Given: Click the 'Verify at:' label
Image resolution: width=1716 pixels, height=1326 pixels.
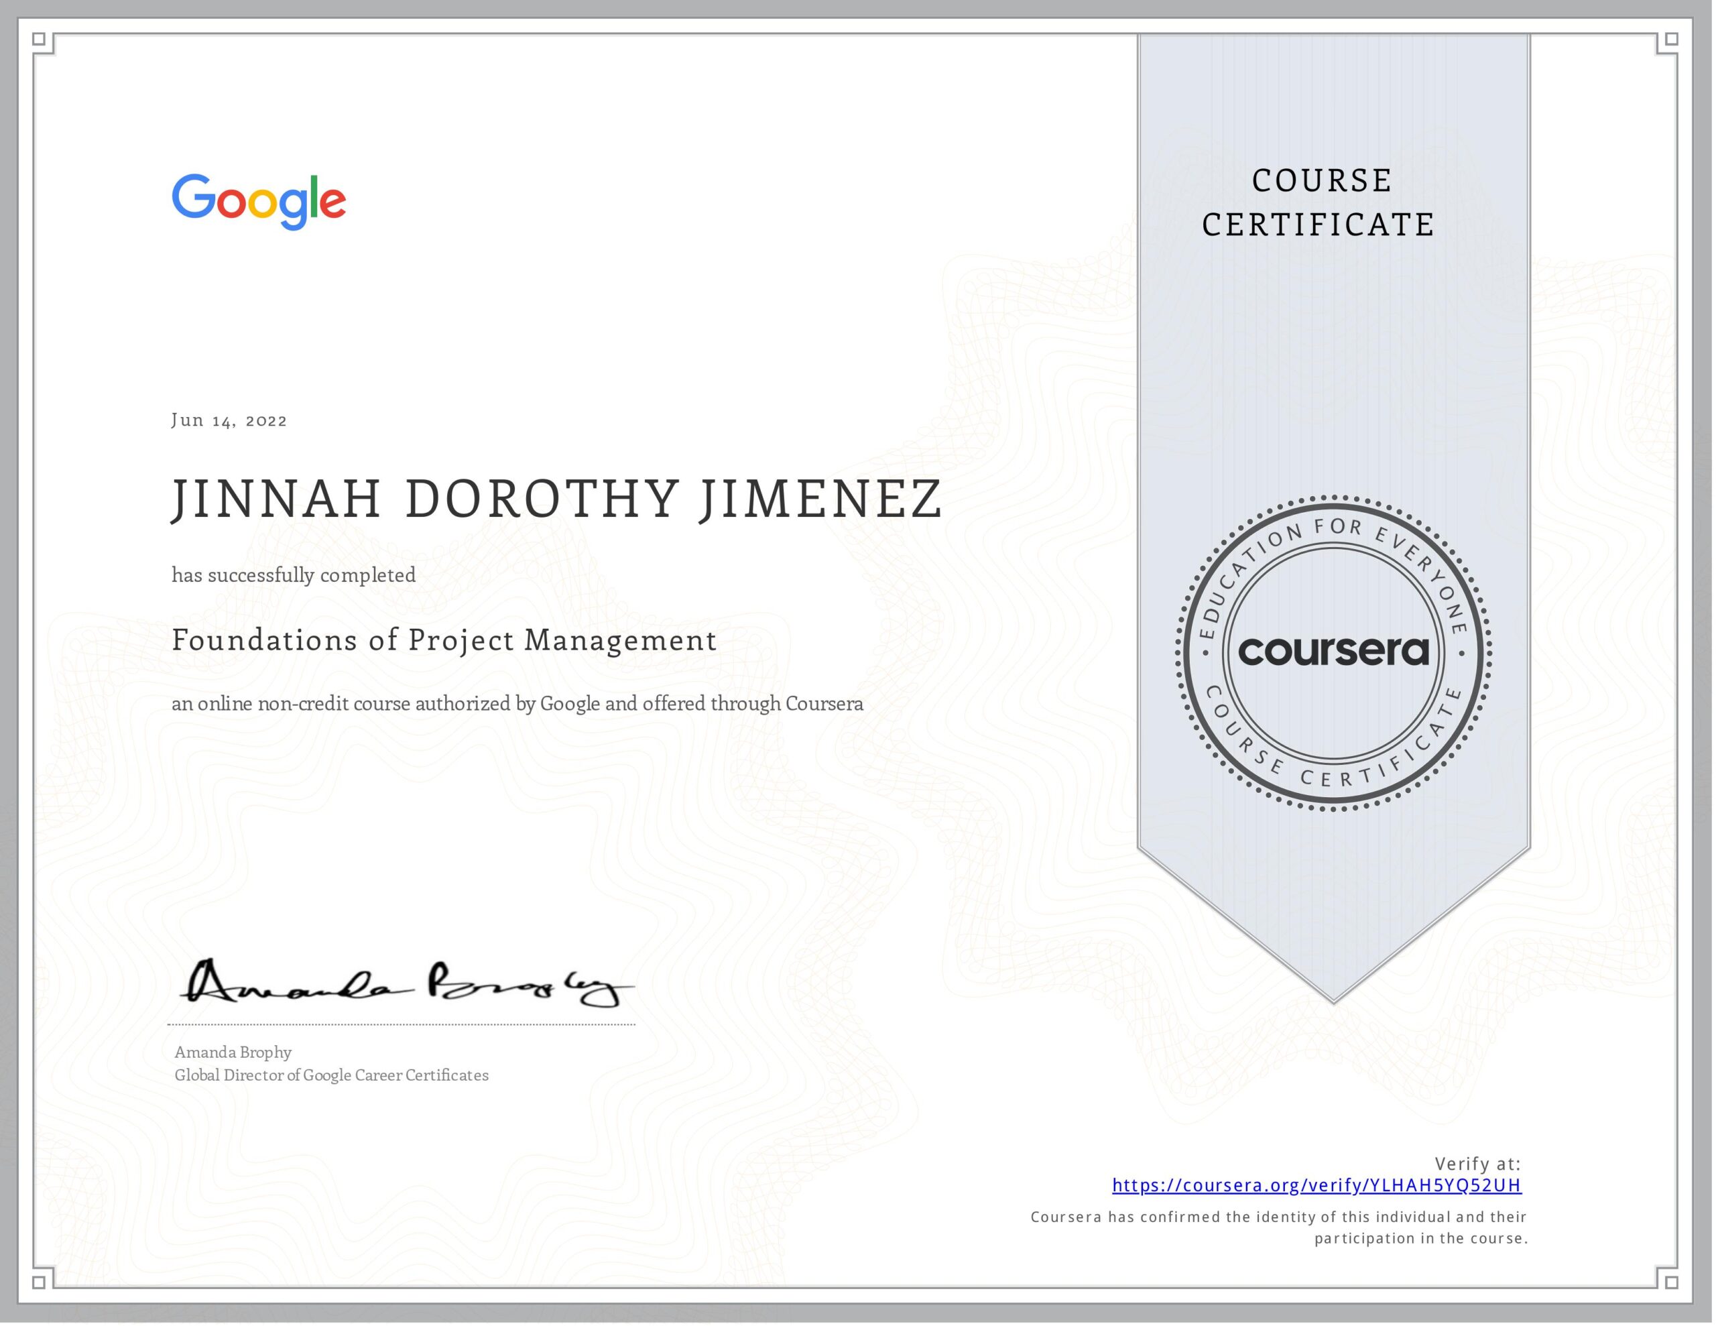Looking at the screenshot, I should point(1477,1163).
